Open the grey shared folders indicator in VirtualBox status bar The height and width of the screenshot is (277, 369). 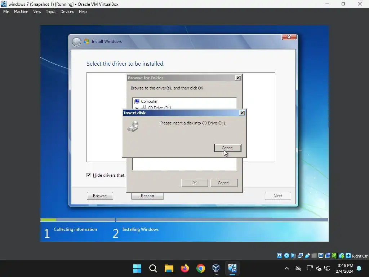pos(314,256)
